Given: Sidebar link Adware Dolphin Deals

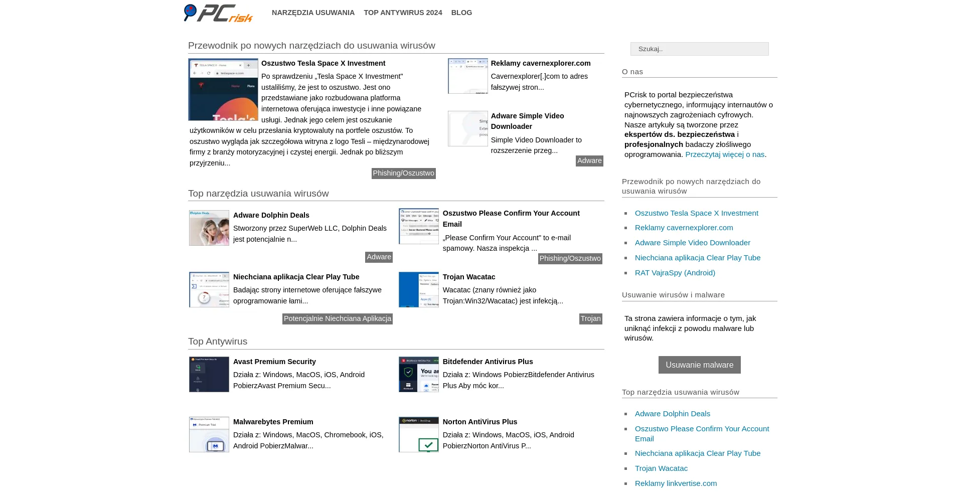Looking at the screenshot, I should pos(672,414).
